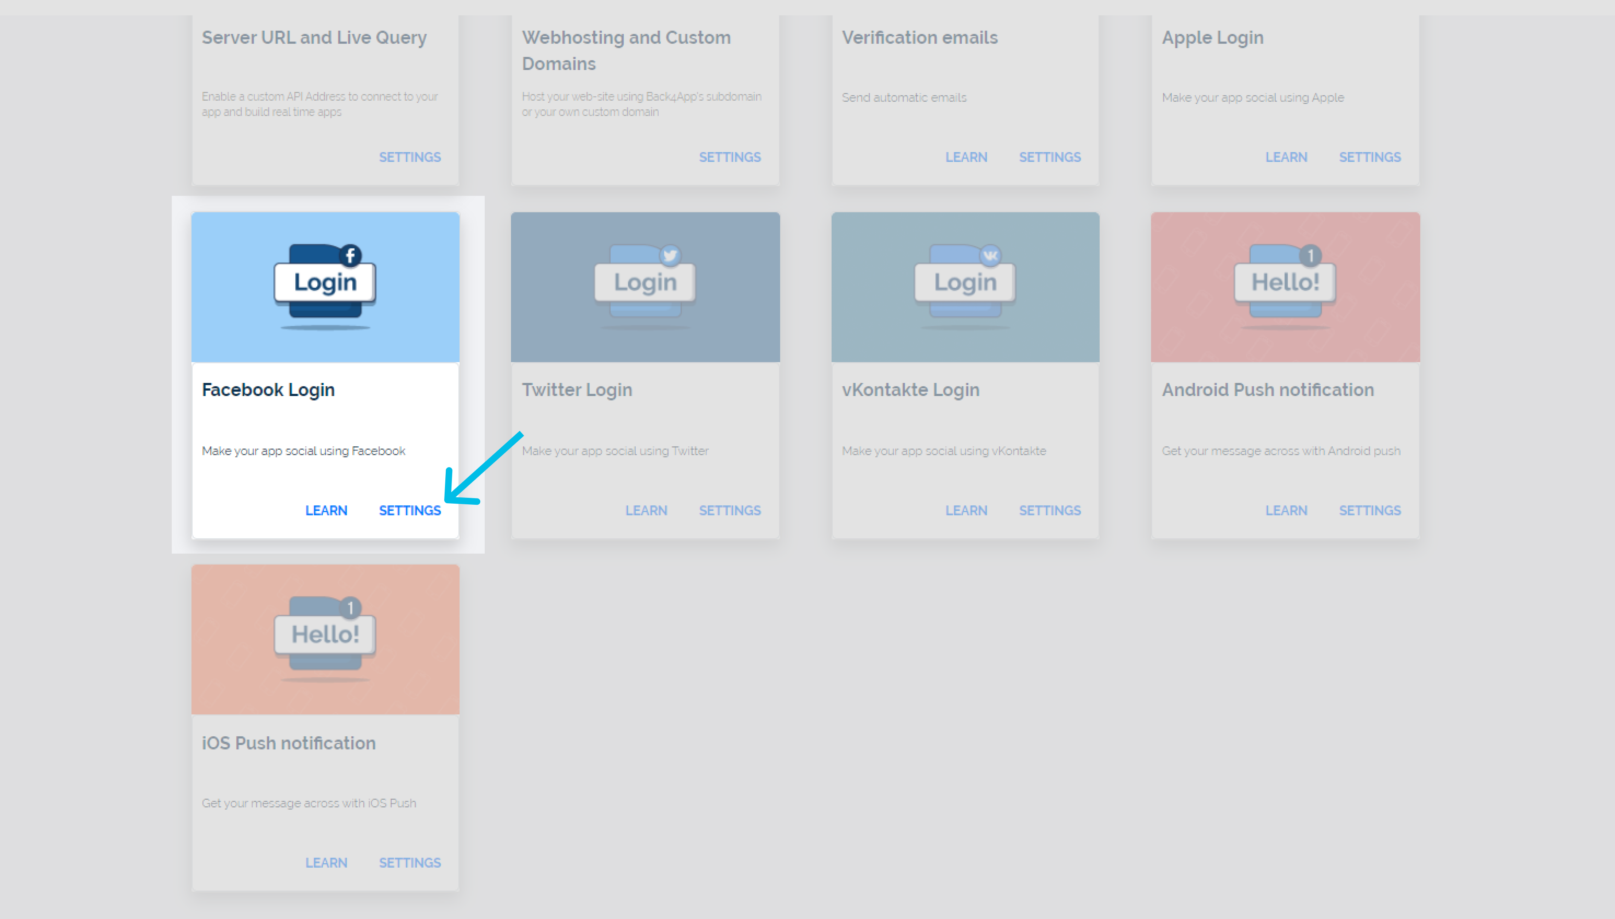Click the iOS Push notification title
This screenshot has width=1615, height=919.
(289, 743)
